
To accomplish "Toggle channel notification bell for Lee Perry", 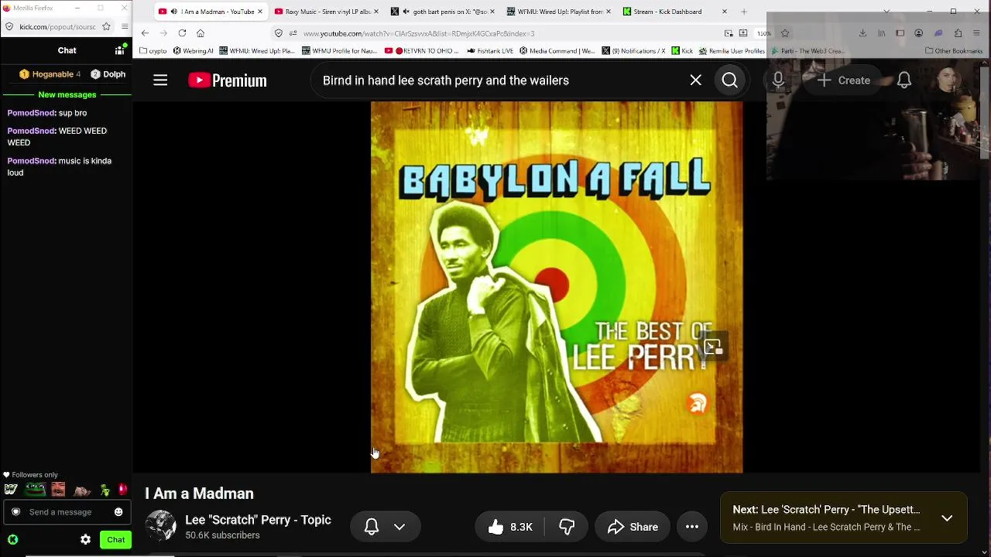I will coord(372,527).
